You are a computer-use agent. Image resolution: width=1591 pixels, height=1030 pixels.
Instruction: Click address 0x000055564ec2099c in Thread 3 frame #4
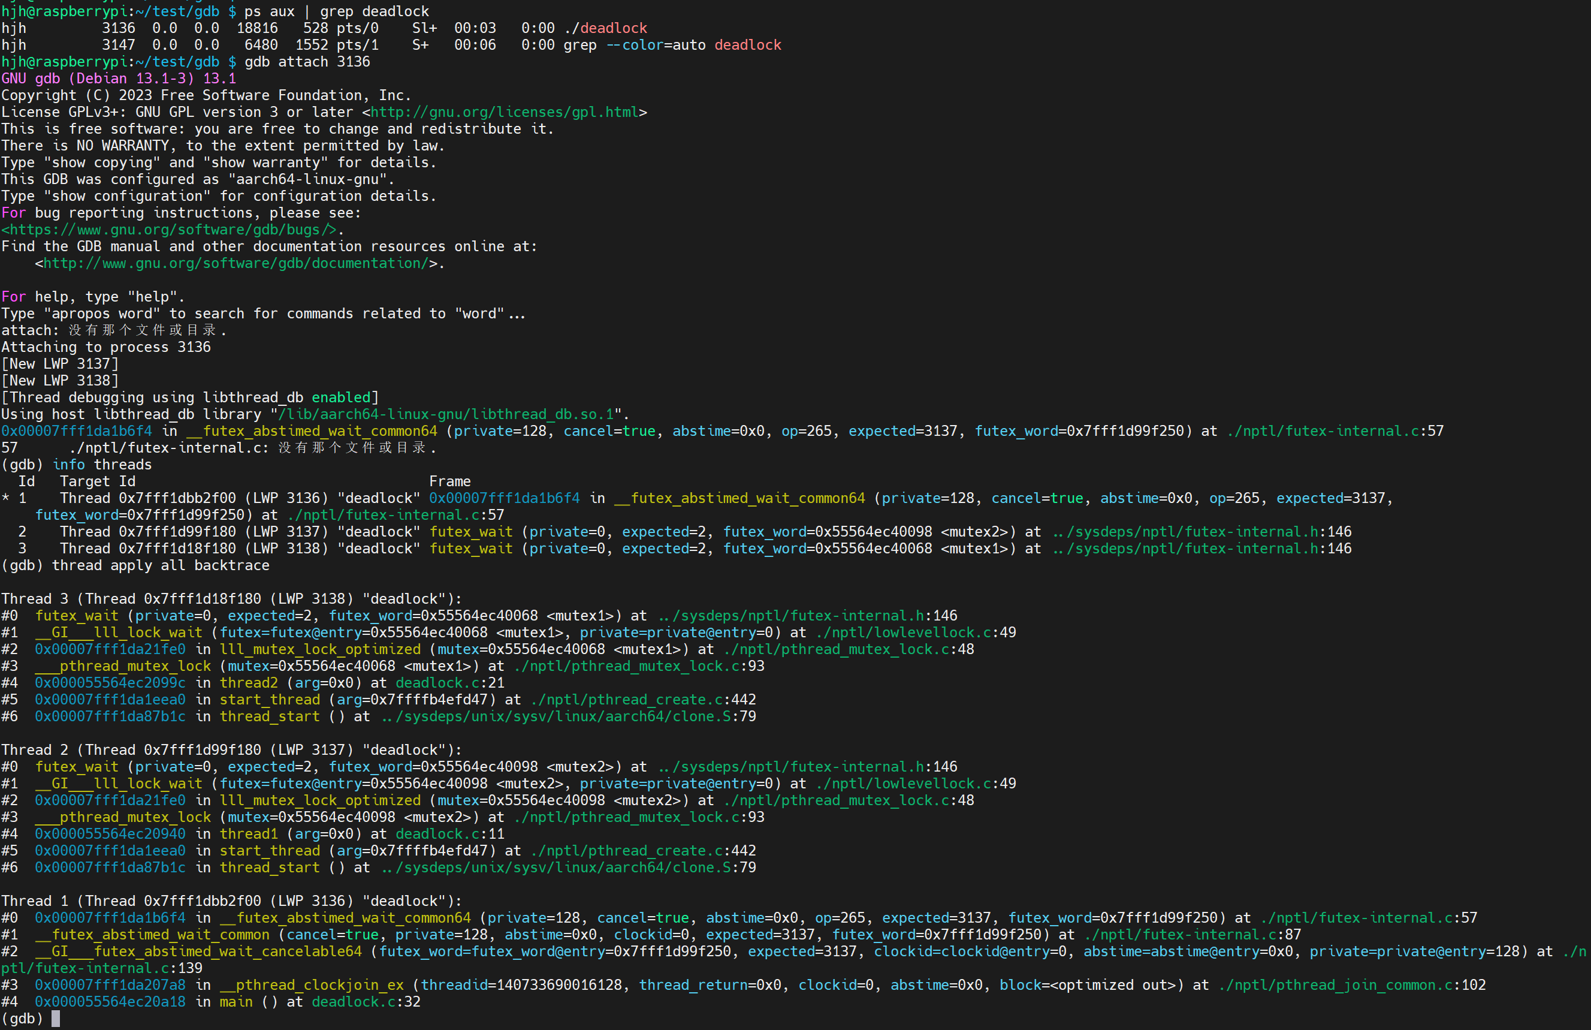pyautogui.click(x=110, y=683)
